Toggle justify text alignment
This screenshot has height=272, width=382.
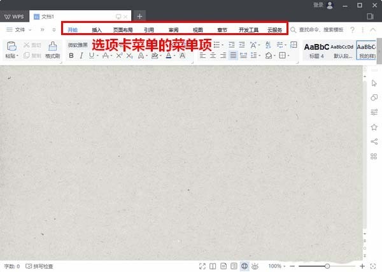[x=234, y=56]
